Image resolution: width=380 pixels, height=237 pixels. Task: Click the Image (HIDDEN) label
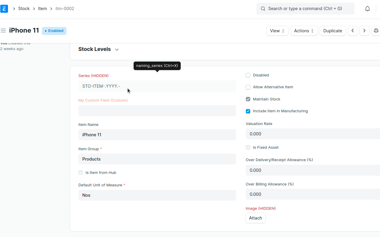261,209
